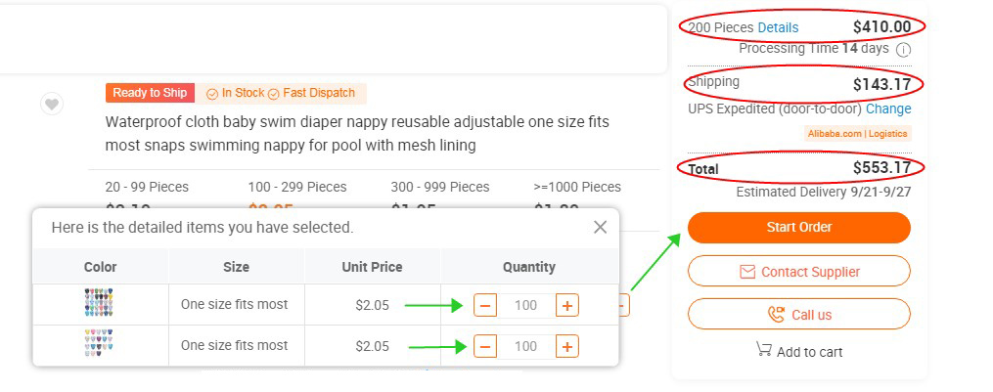
Task: Increase quantity in the first color row
Action: coord(566,305)
